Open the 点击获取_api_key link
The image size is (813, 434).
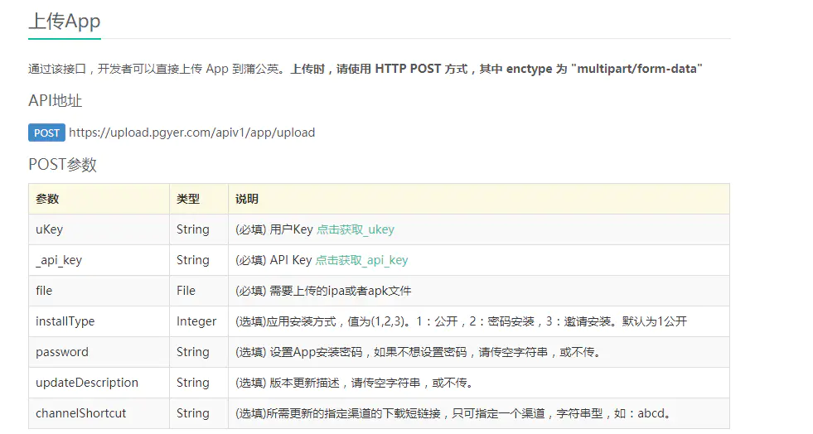[361, 260]
